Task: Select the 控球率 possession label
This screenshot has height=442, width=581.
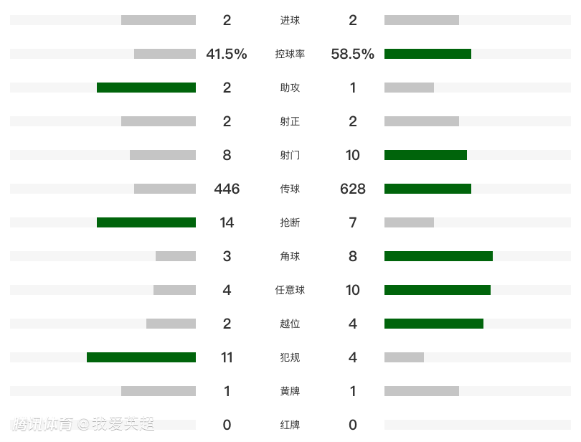Action: [x=290, y=54]
